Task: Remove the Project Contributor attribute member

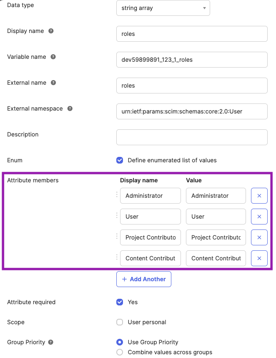Action: click(x=259, y=237)
